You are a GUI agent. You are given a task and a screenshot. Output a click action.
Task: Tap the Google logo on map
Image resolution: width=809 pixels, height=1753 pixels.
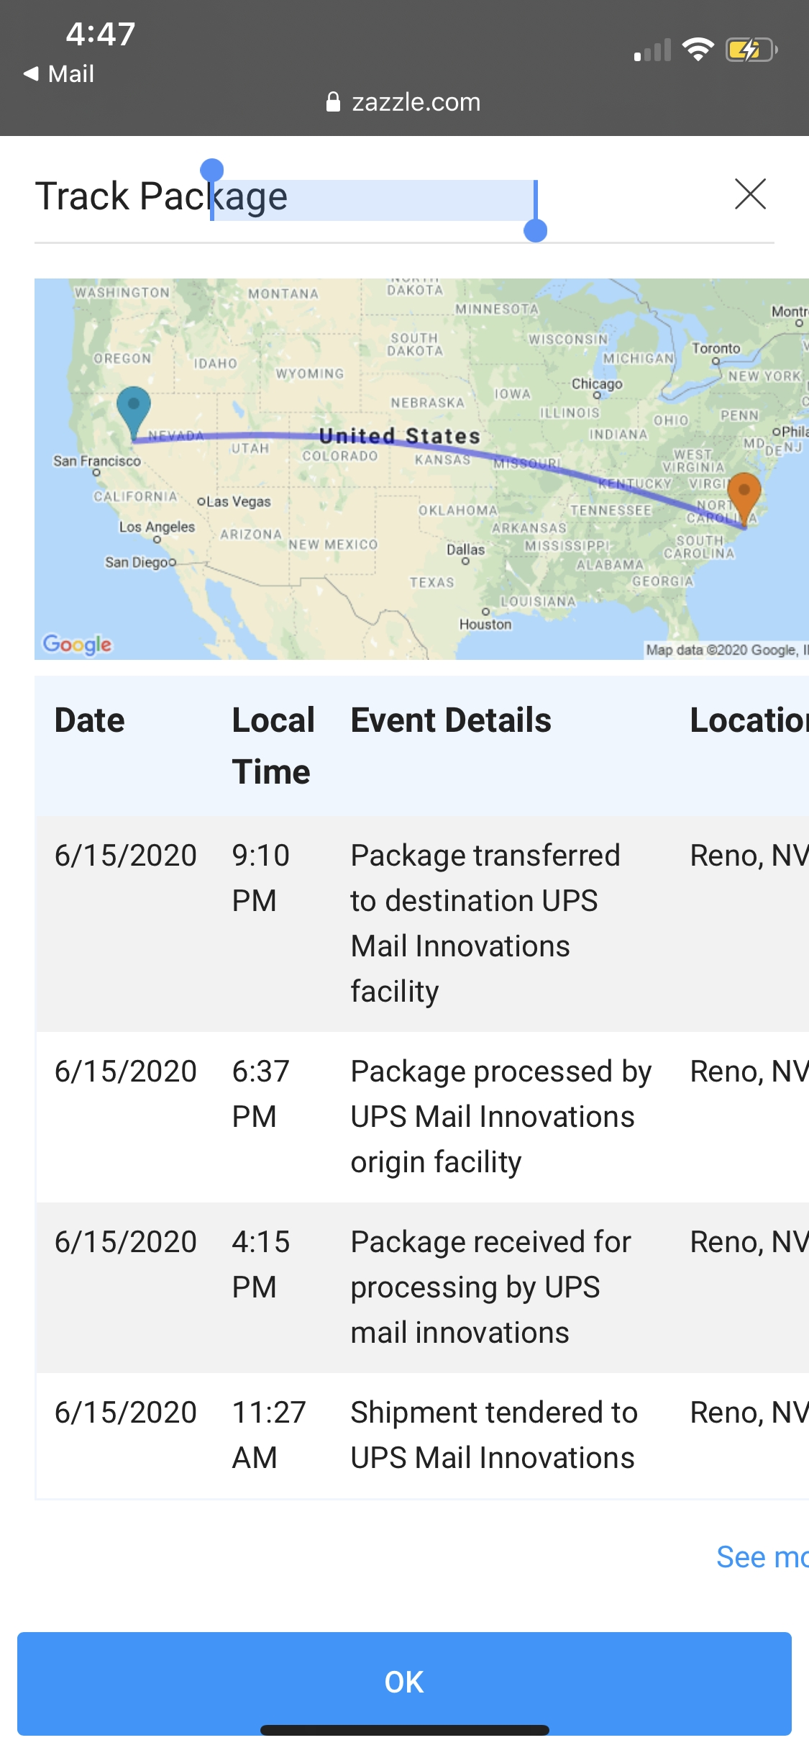click(x=77, y=643)
